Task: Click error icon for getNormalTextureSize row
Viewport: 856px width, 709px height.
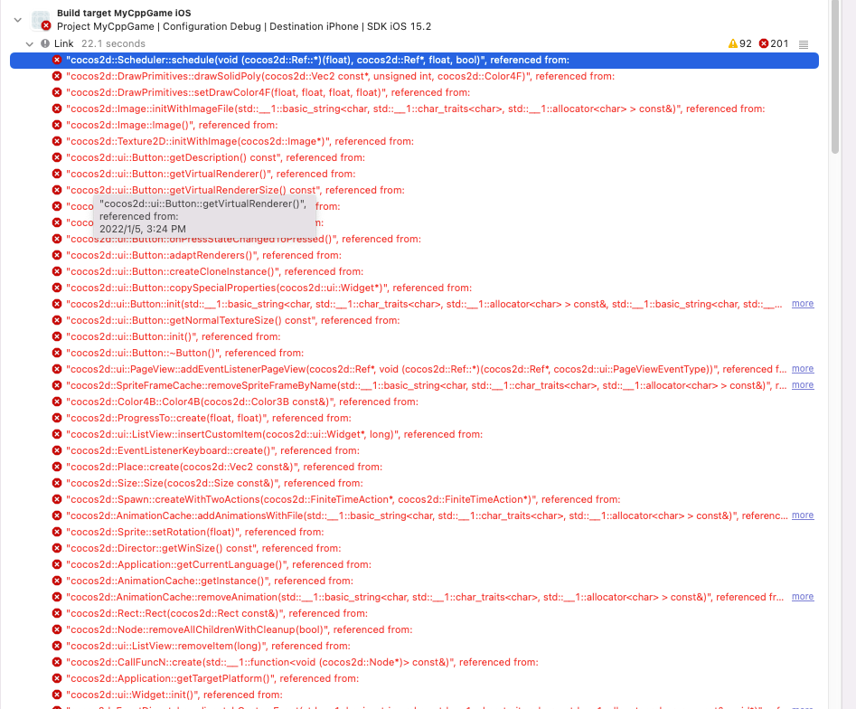Action: pos(57,320)
